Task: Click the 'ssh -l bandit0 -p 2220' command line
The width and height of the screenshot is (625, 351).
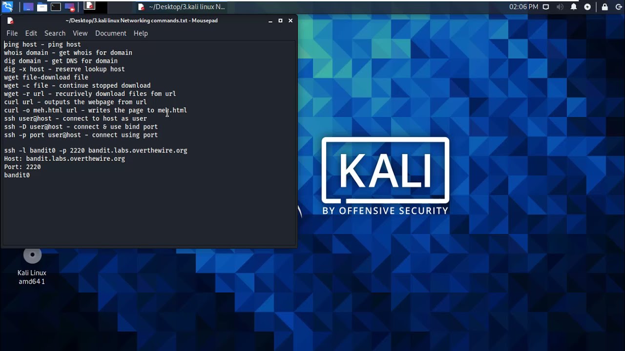Action: coord(96,151)
